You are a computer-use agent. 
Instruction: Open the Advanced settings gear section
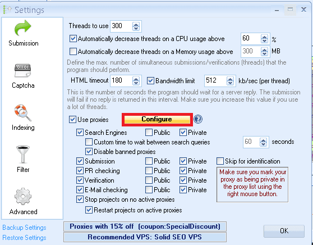tap(23, 201)
